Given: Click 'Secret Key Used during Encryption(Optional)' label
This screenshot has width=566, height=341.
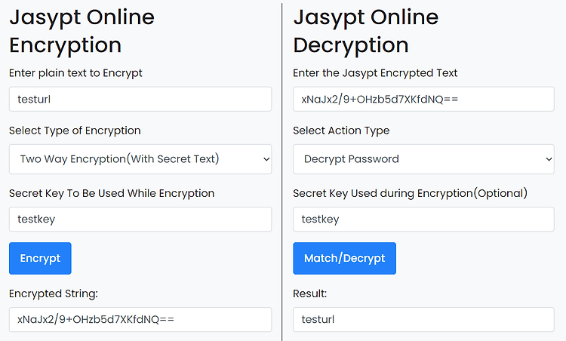Looking at the screenshot, I should (410, 193).
